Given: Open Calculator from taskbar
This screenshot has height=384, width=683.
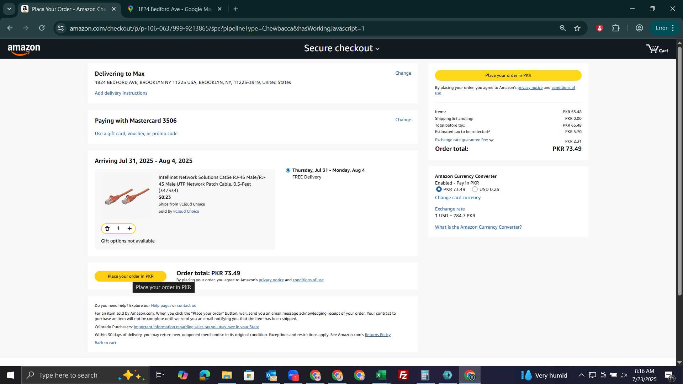Looking at the screenshot, I should [425, 375].
